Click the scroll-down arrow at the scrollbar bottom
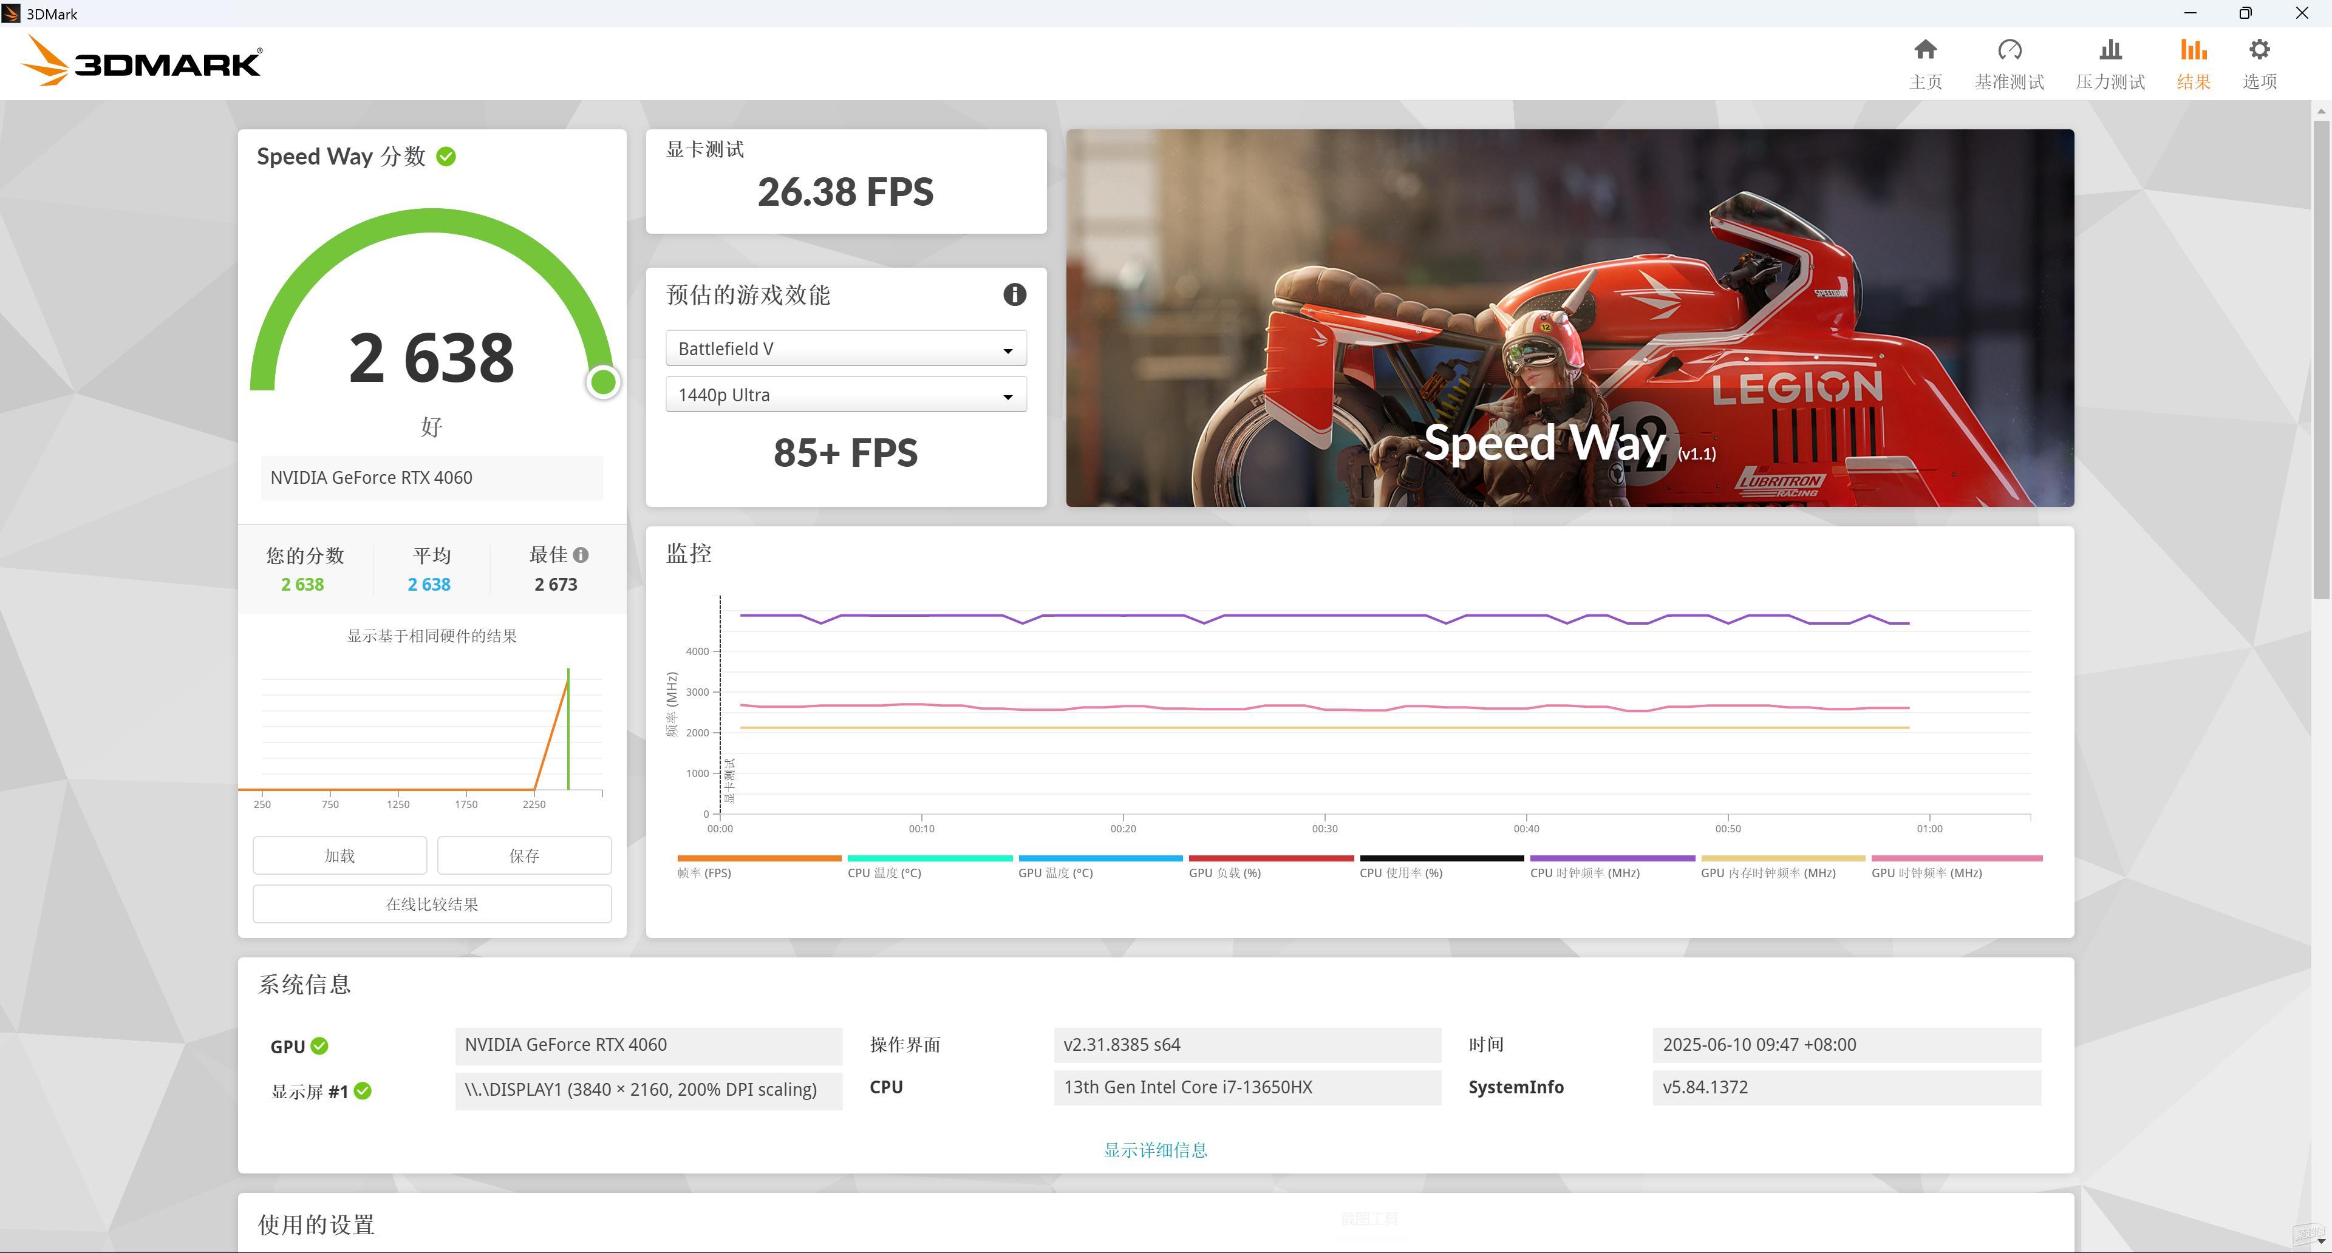2332x1253 pixels. [2321, 1241]
